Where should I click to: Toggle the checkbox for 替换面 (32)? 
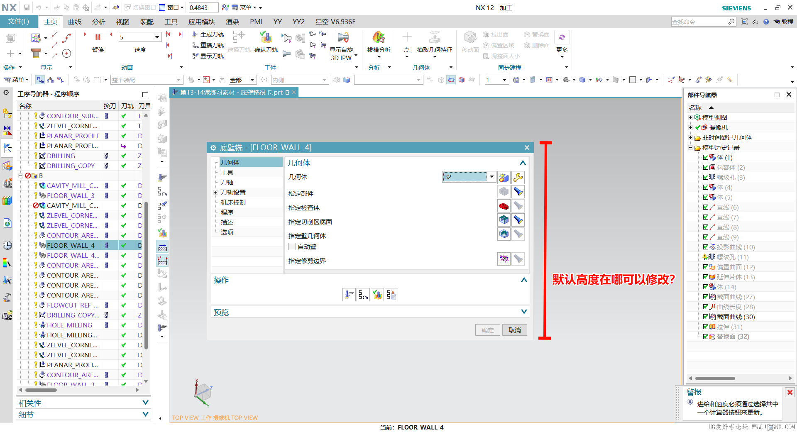[x=706, y=337]
